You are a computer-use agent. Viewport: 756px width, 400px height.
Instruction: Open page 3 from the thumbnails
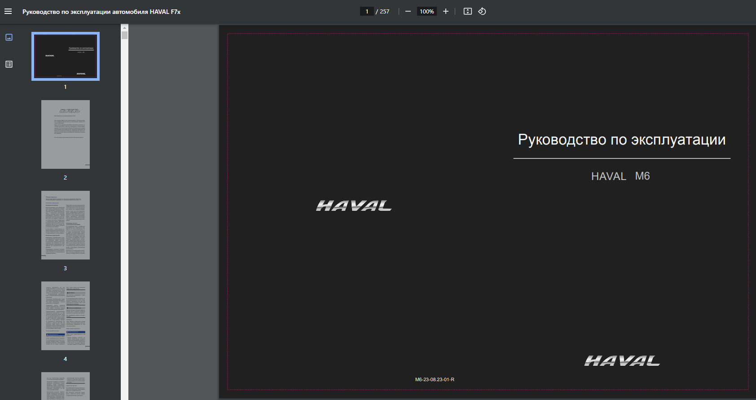[66, 225]
